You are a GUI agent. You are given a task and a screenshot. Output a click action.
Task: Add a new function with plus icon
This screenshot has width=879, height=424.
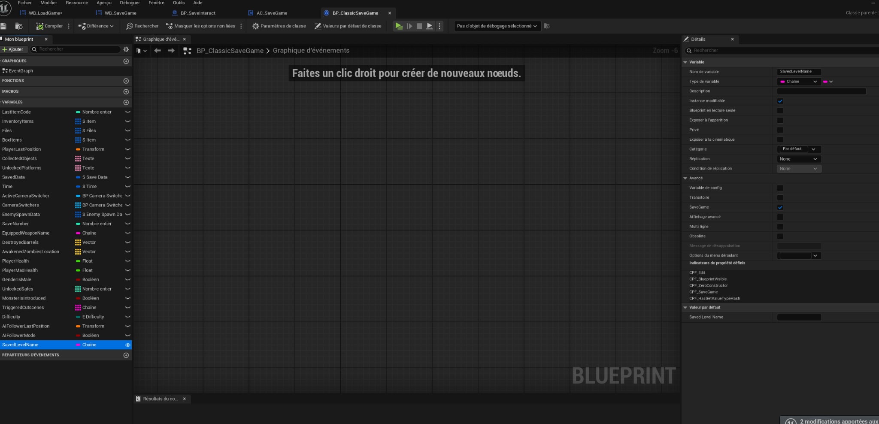[x=126, y=81]
